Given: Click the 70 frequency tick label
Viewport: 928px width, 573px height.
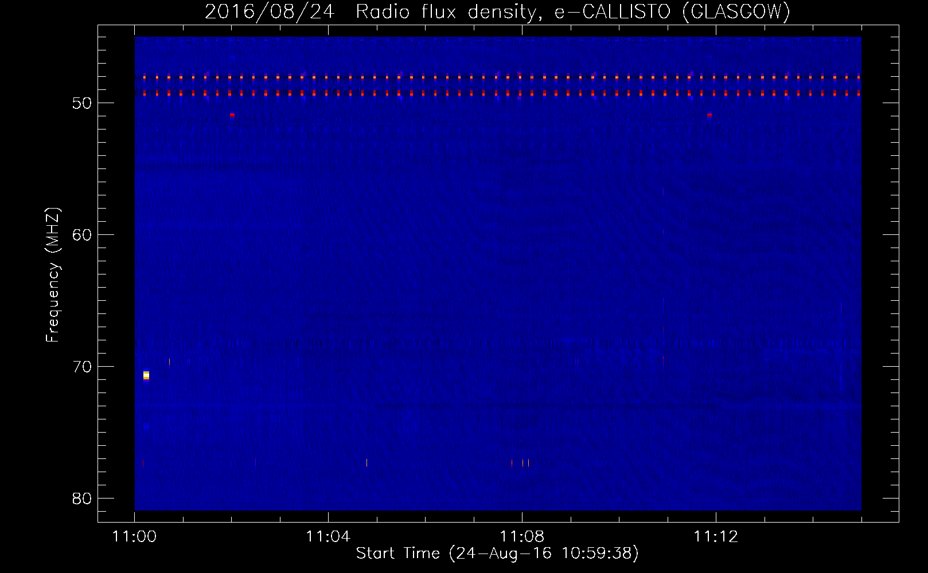Looking at the screenshot, I should [x=82, y=367].
